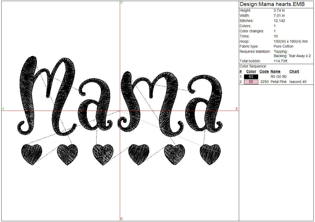Click the black color swatch labeled 63
The height and width of the screenshot is (222, 315).
(x=251, y=77)
